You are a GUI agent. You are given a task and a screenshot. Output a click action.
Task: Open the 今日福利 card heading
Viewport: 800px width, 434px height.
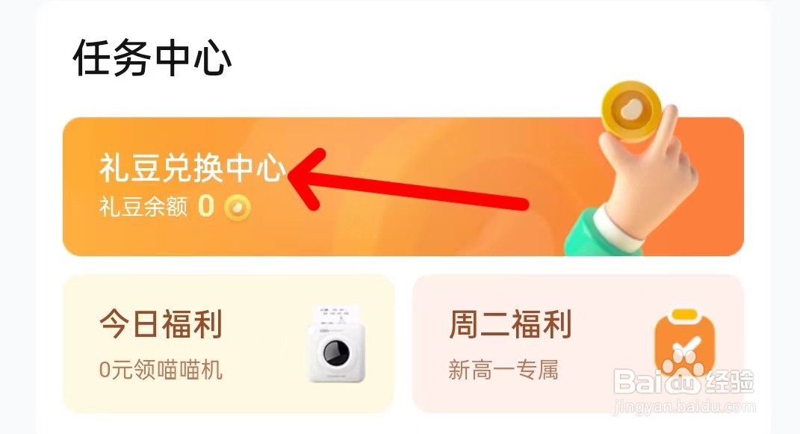(x=161, y=324)
